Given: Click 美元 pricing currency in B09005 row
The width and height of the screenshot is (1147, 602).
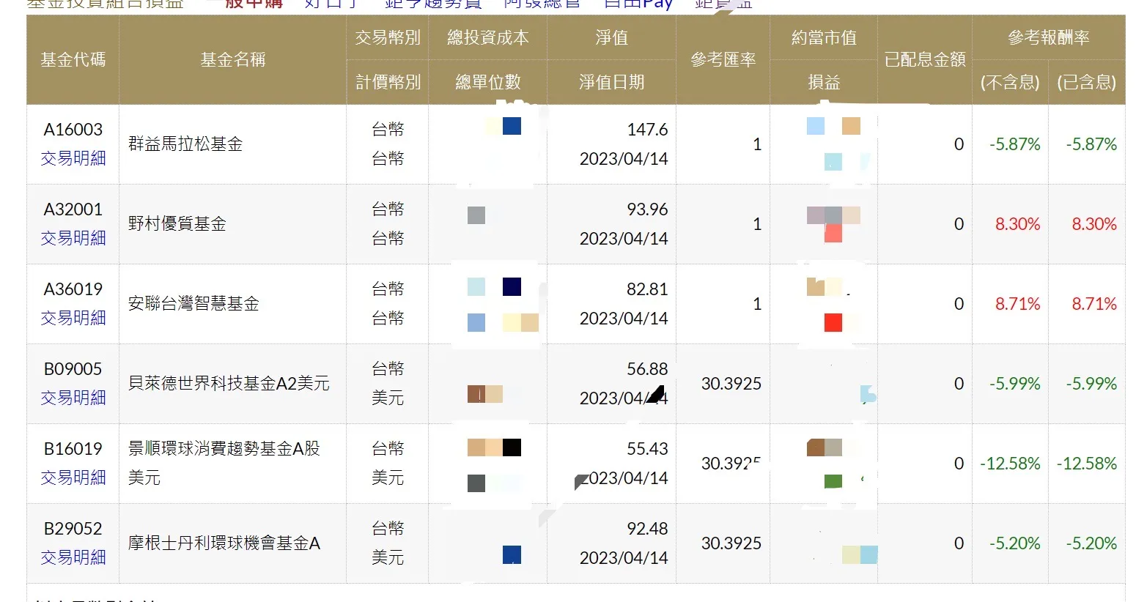Looking at the screenshot, I should click(388, 398).
